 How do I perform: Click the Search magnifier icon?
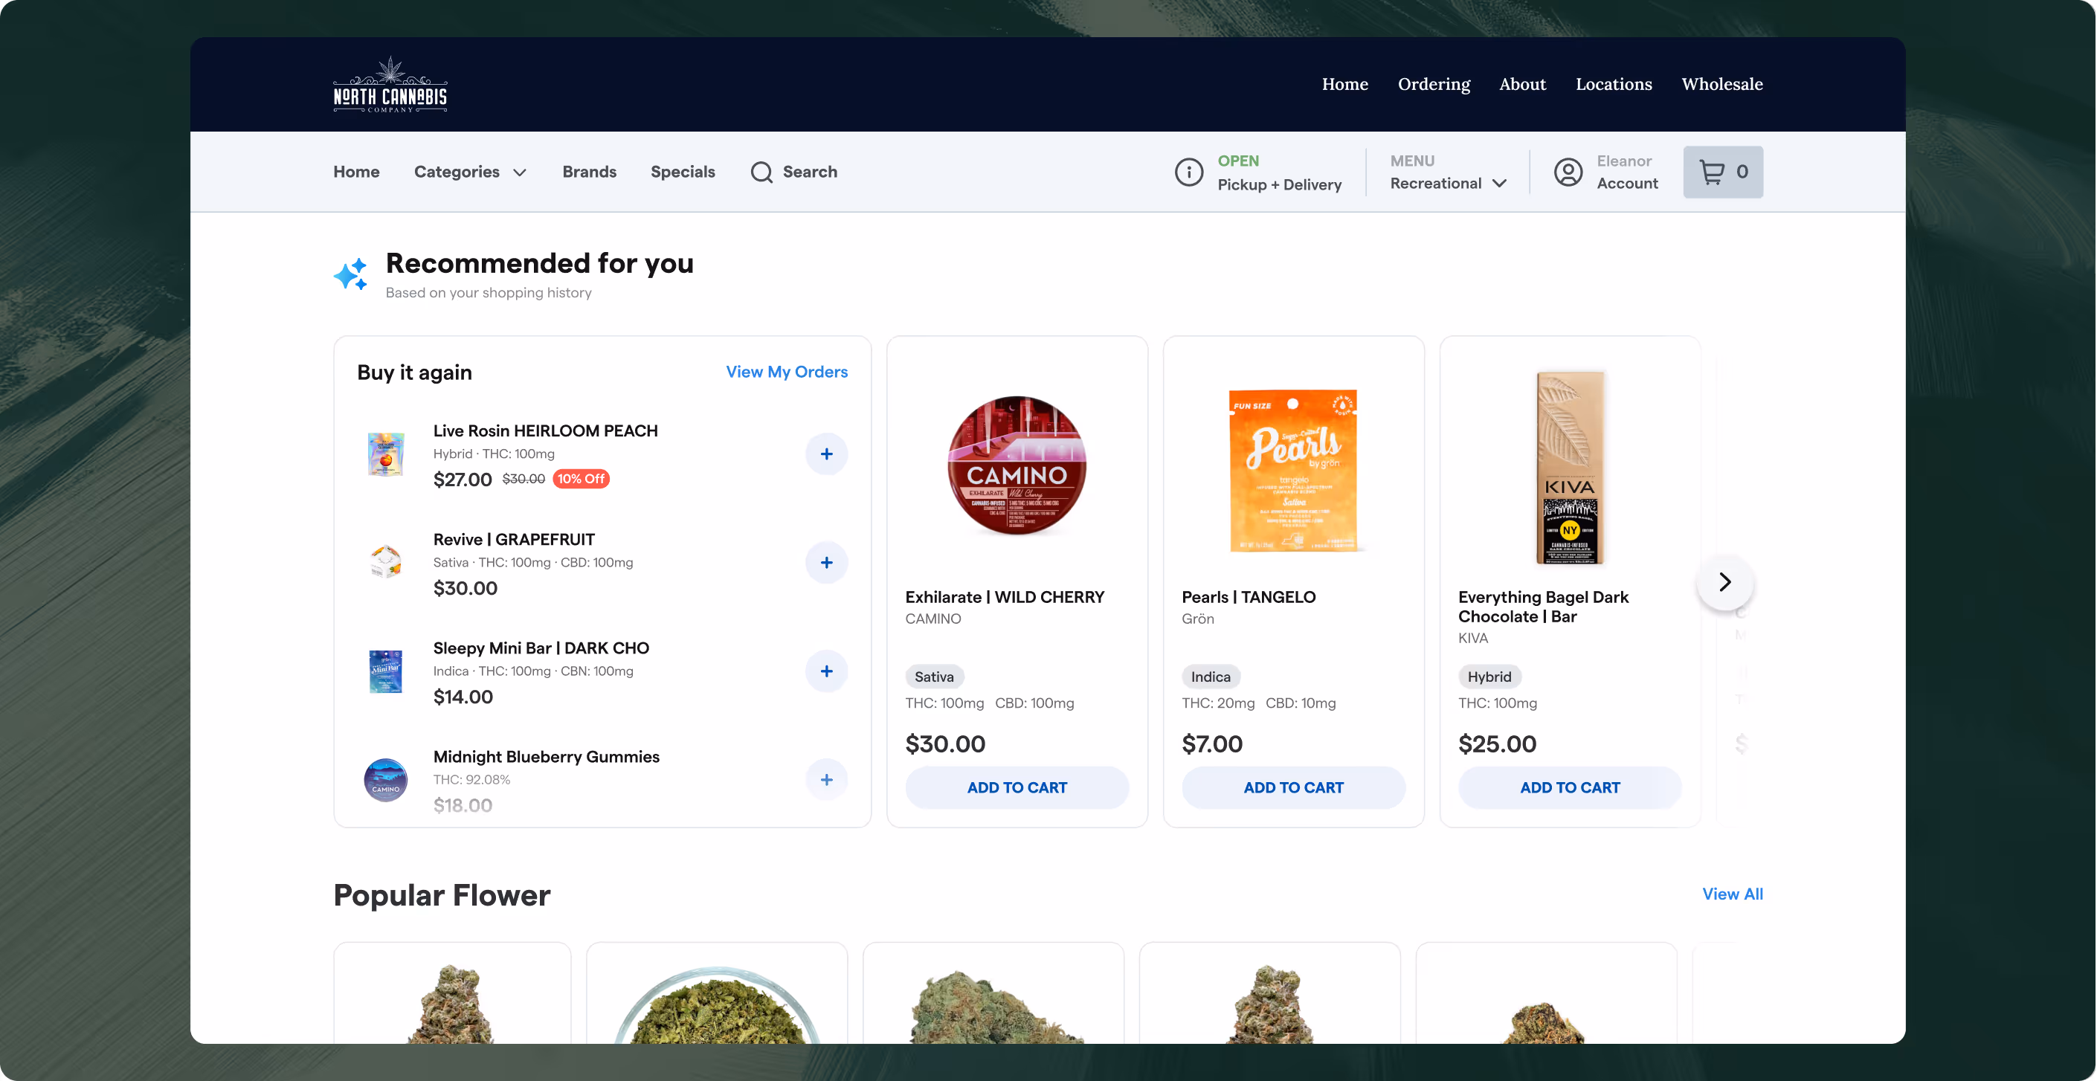[761, 172]
